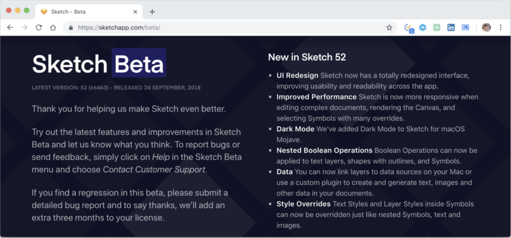Click the Nested Boolean Operations feature title
The width and height of the screenshot is (511, 238).
click(324, 150)
